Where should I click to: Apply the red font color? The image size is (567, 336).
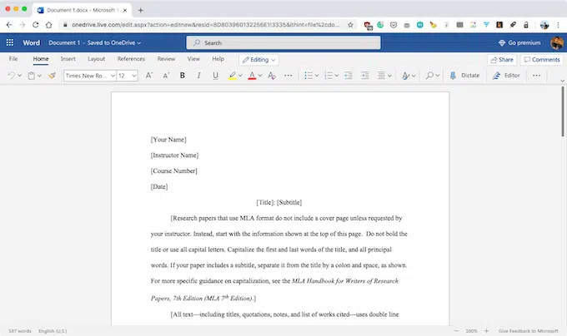click(x=252, y=76)
